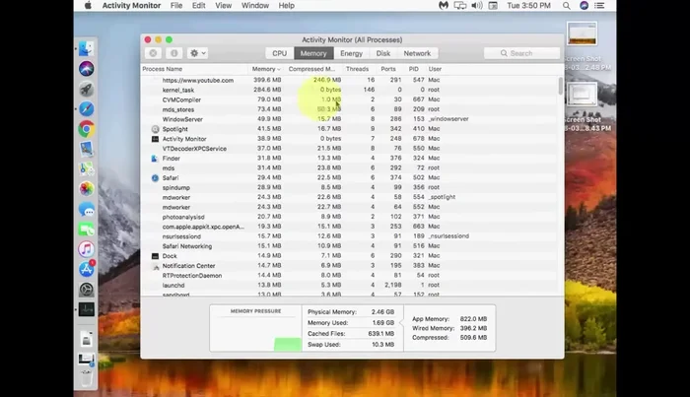Switch to the CPU tab

280,53
